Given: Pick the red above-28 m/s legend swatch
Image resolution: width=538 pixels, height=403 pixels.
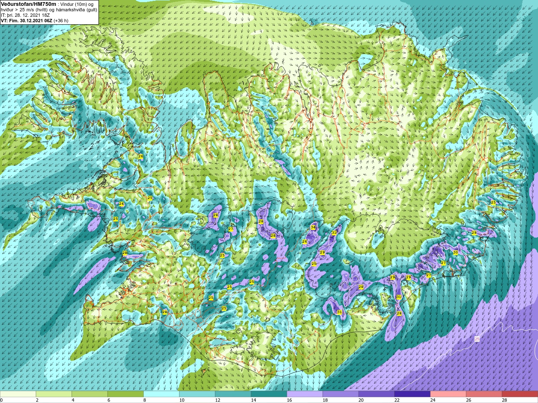Looking at the screenshot, I should pos(520,394).
